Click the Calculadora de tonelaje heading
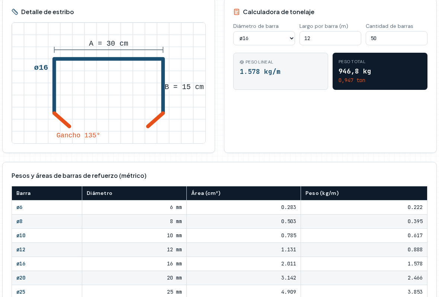The width and height of the screenshot is (439, 297). 279,12
